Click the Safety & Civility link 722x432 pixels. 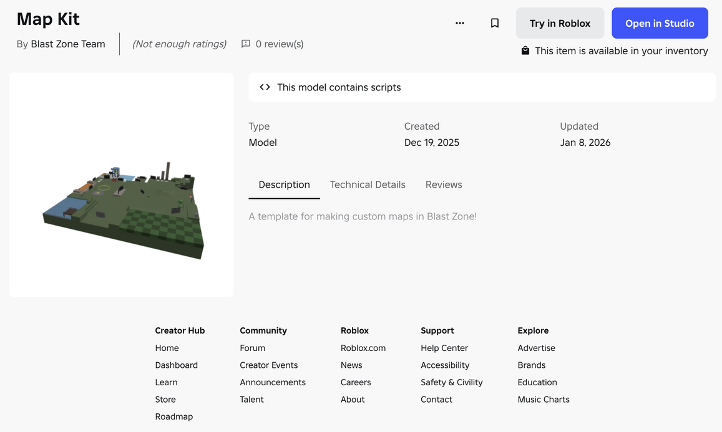click(x=452, y=382)
